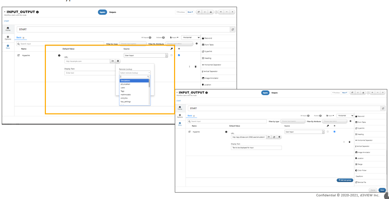389x199 pixels.
Task: Click gear icon beside the empty example.com URL field
Action: point(118,61)
